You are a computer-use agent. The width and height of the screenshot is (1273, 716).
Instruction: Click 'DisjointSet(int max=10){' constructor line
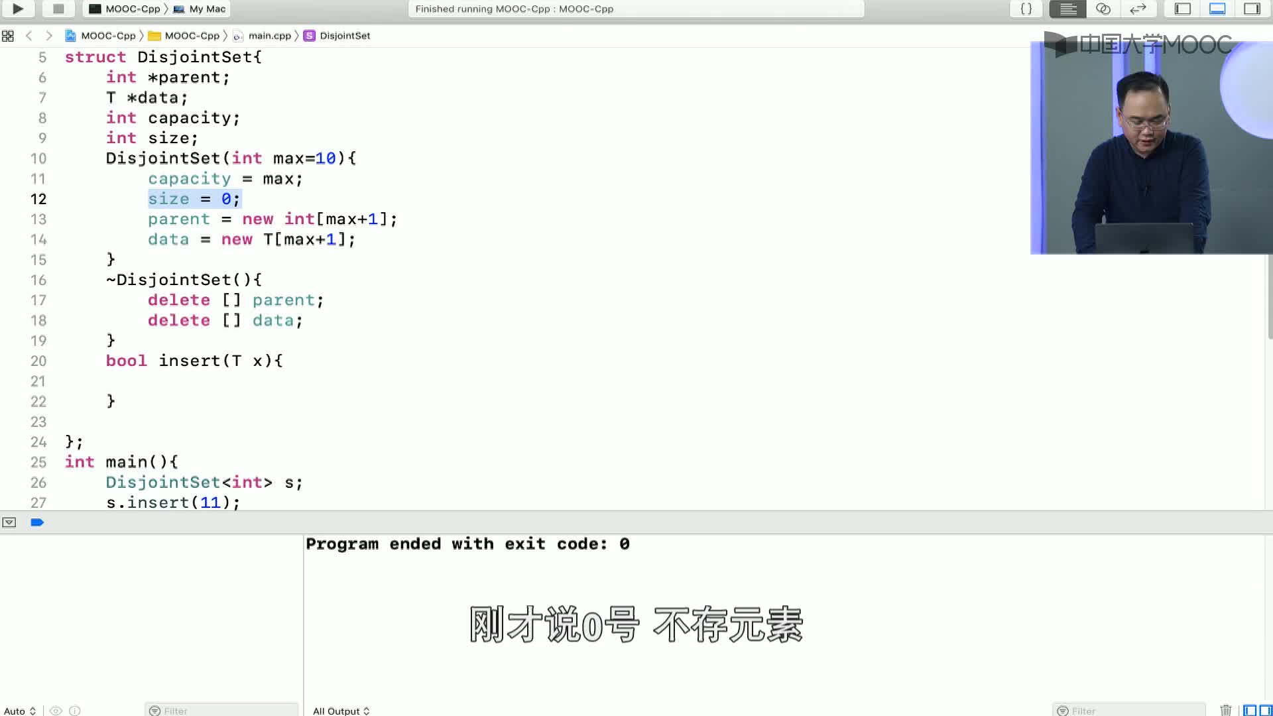pos(231,158)
